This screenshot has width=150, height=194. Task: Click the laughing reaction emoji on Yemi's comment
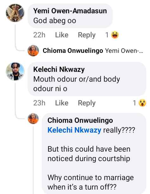pos(115,35)
